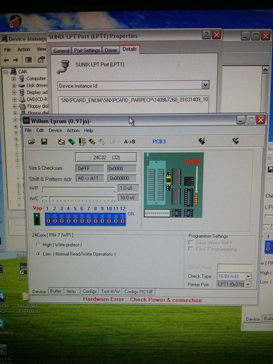Expand the Disk drives tree node
This screenshot has height=364, width=273.
14,86
